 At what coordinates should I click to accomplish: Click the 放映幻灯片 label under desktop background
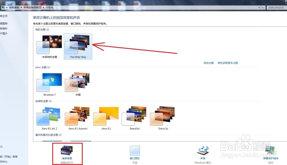pyautogui.click(x=67, y=163)
